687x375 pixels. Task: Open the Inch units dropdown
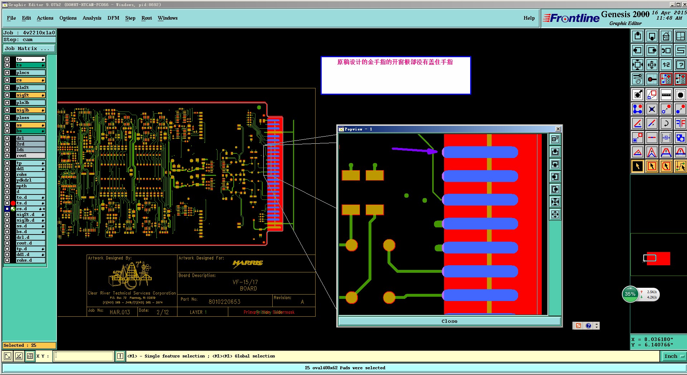(674, 356)
